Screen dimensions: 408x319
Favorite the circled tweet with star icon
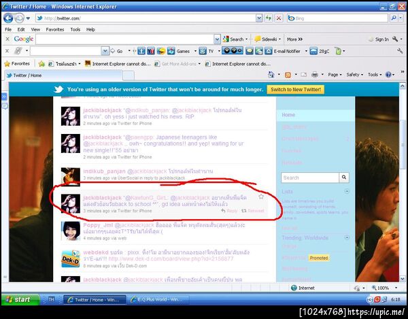click(261, 197)
